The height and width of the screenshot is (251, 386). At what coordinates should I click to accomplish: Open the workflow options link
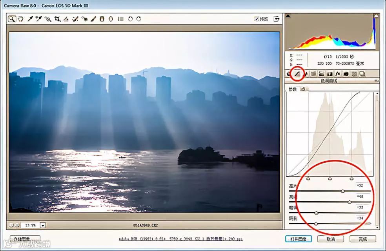pyautogui.click(x=181, y=239)
